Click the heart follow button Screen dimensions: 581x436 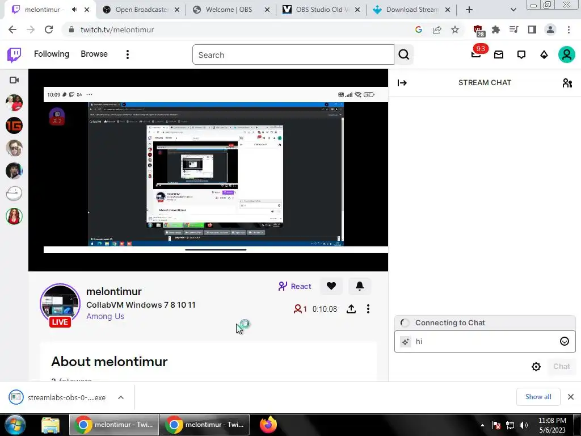[331, 286]
